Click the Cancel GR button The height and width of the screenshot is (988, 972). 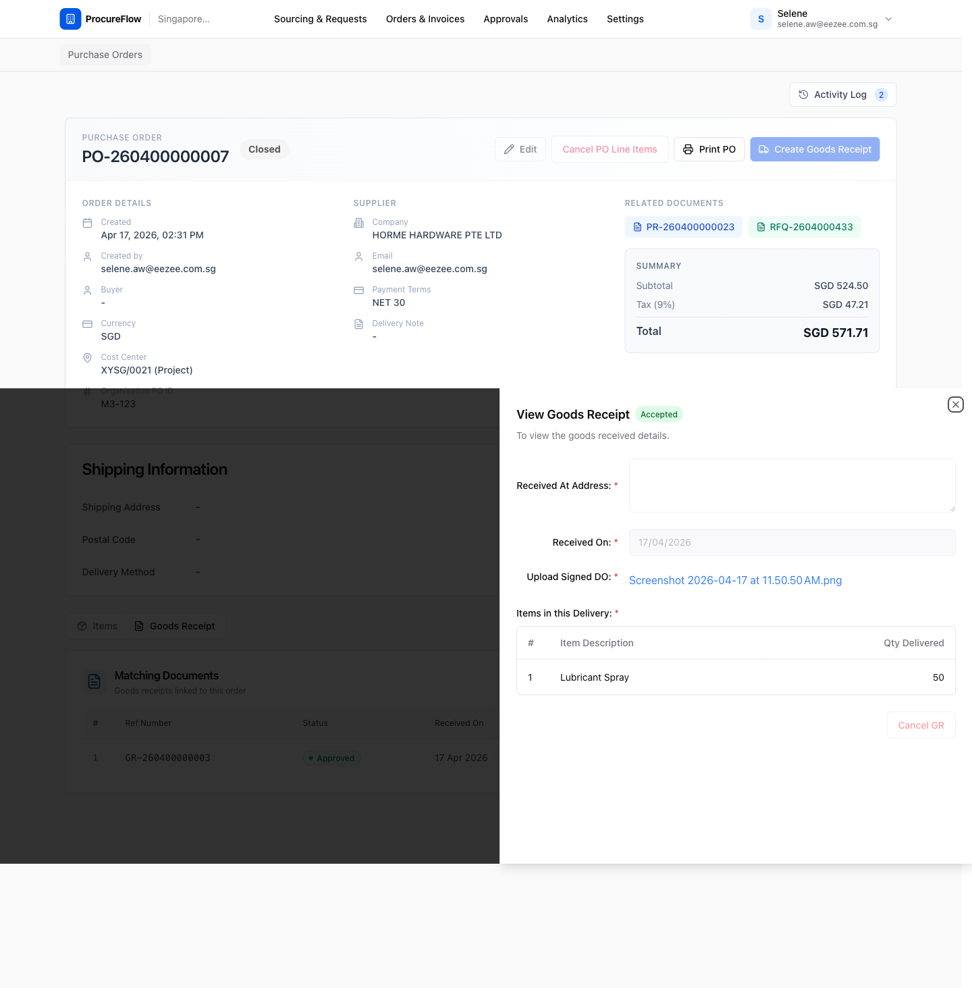921,725
